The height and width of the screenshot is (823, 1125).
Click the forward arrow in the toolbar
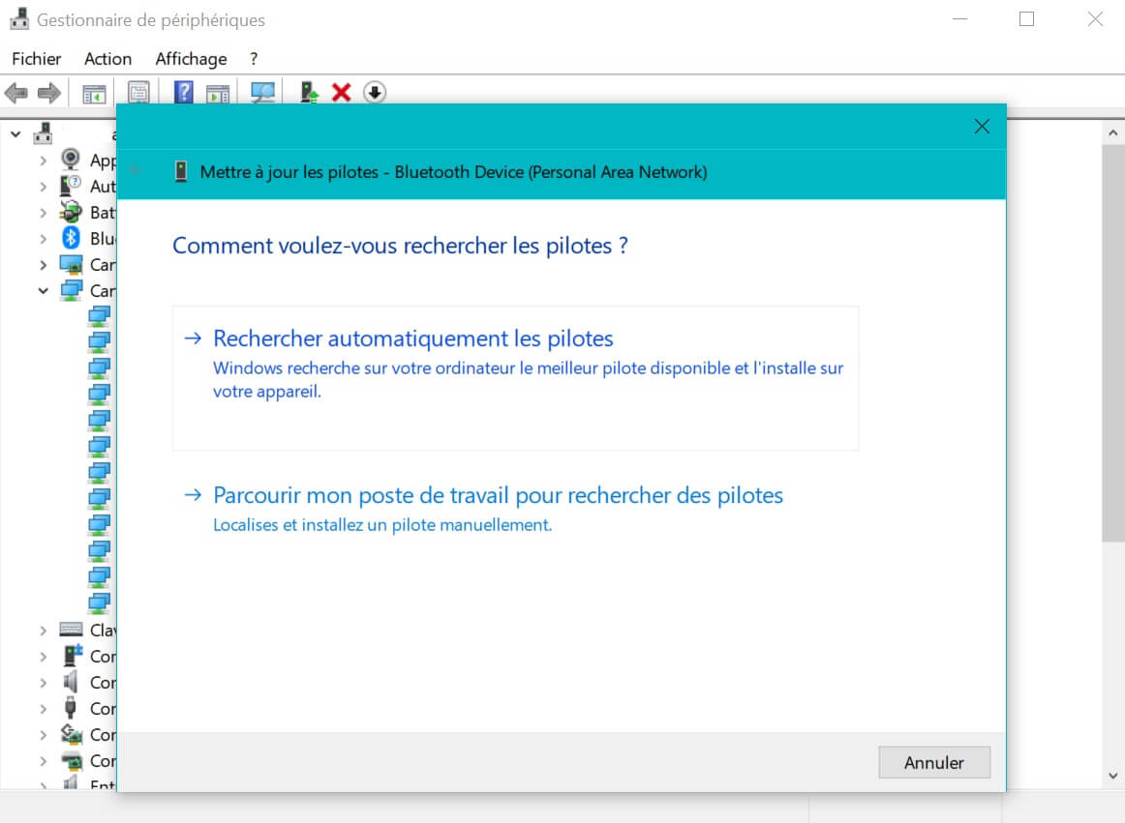pyautogui.click(x=48, y=93)
